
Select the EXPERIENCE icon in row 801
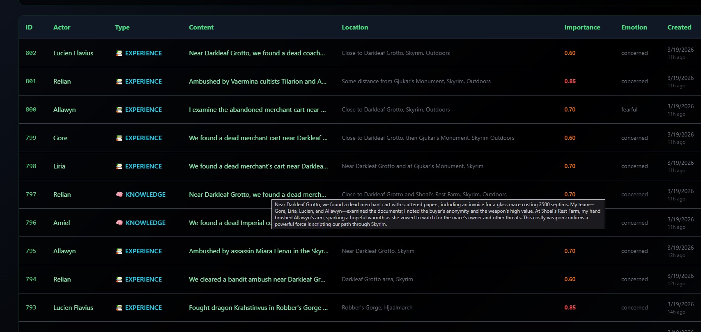119,82
